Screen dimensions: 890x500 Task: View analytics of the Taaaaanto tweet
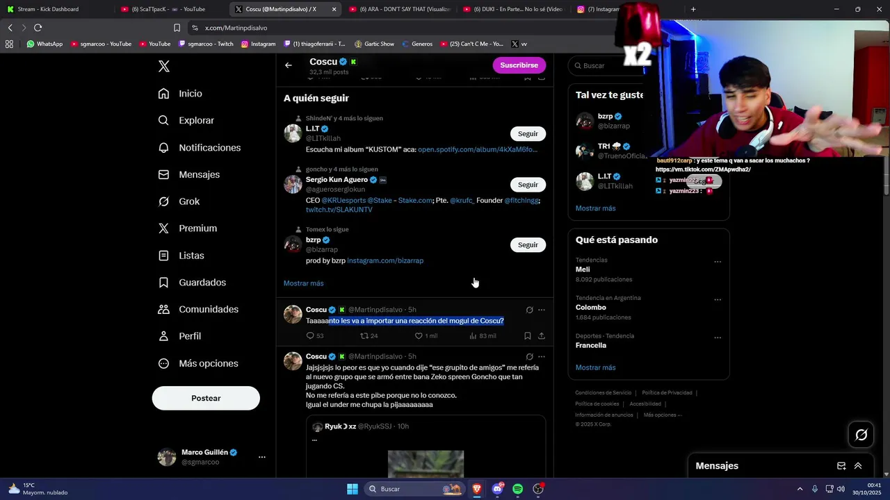point(483,336)
